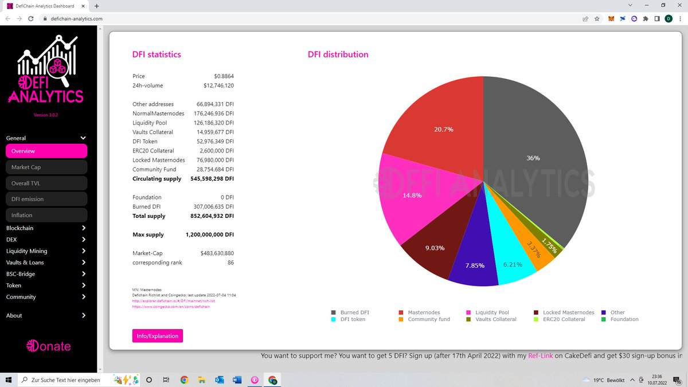This screenshot has height=387, width=688.
Task: Toggle Burned DFI in the chart legend
Action: [x=350, y=312]
